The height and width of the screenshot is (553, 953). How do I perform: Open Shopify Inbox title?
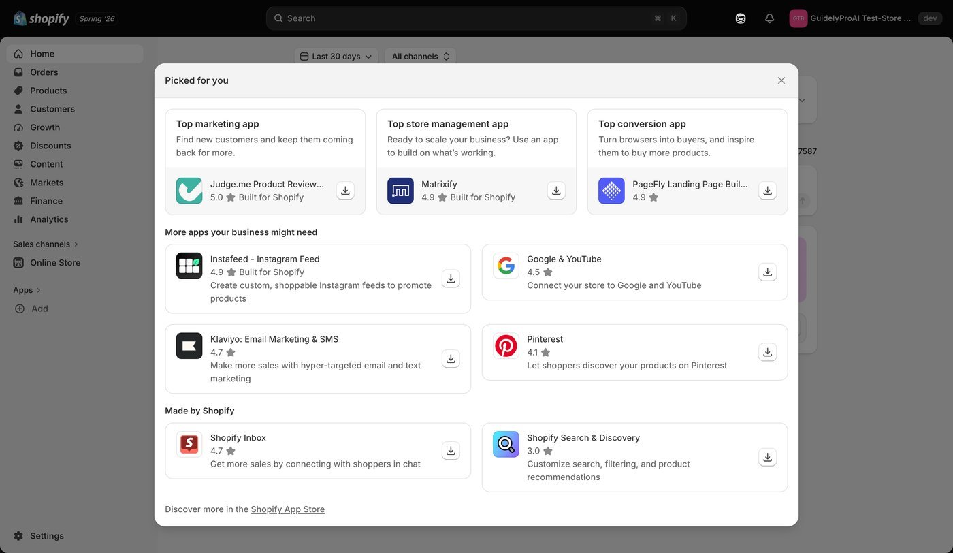pos(238,438)
